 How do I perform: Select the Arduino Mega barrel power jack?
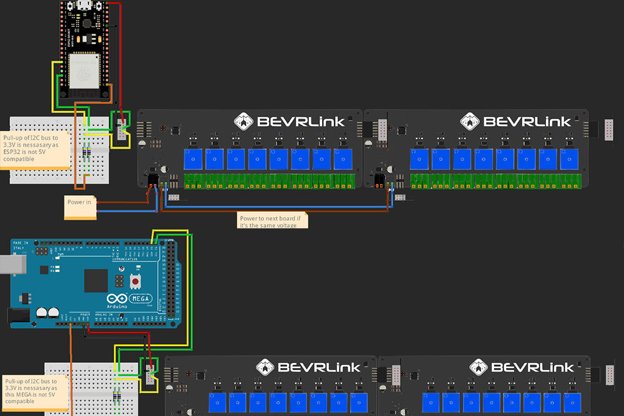[x=21, y=316]
